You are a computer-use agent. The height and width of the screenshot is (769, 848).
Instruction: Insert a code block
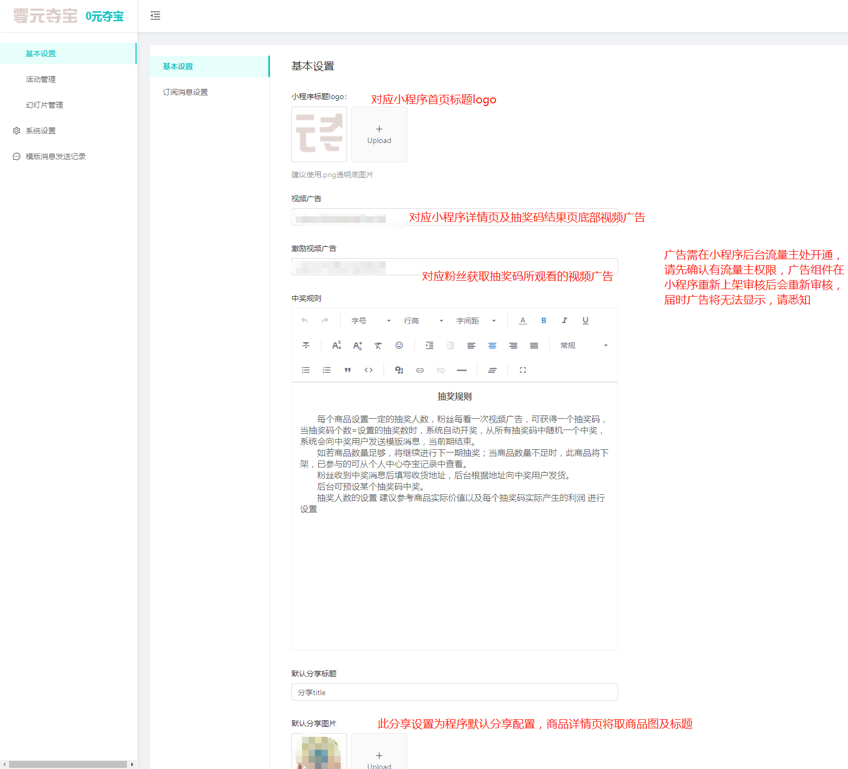(369, 370)
